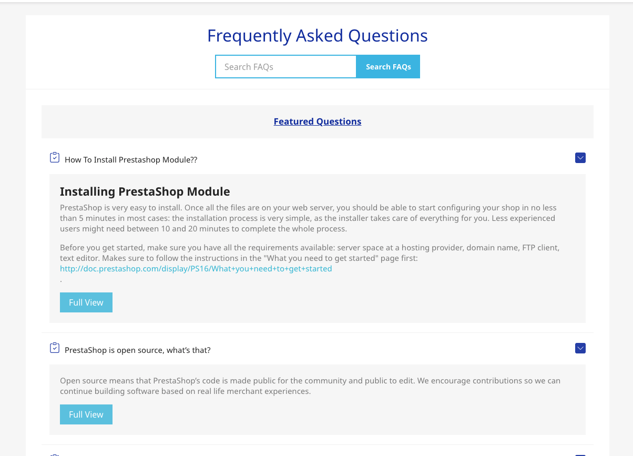Open the doc.prestashop.com What you need link

[x=196, y=269]
